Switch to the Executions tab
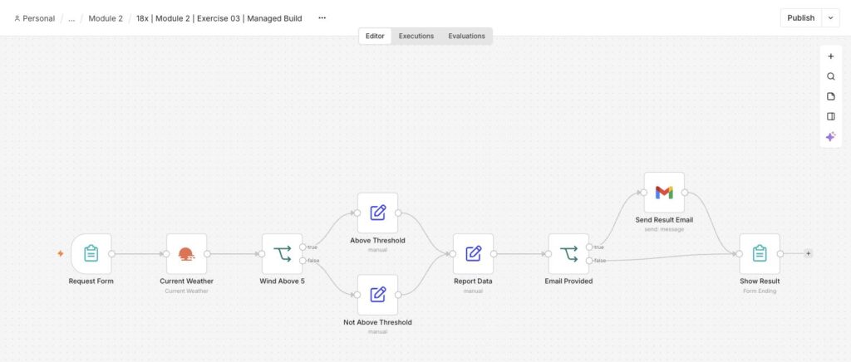The height and width of the screenshot is (362, 851). 416,37
